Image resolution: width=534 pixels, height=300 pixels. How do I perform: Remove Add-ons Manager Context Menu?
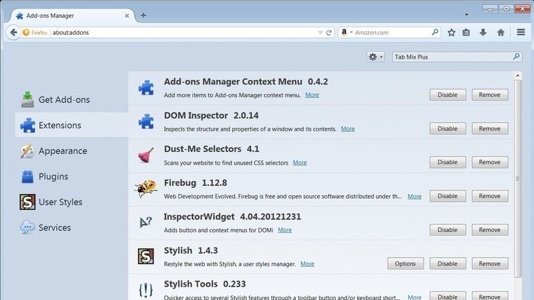pyautogui.click(x=490, y=95)
